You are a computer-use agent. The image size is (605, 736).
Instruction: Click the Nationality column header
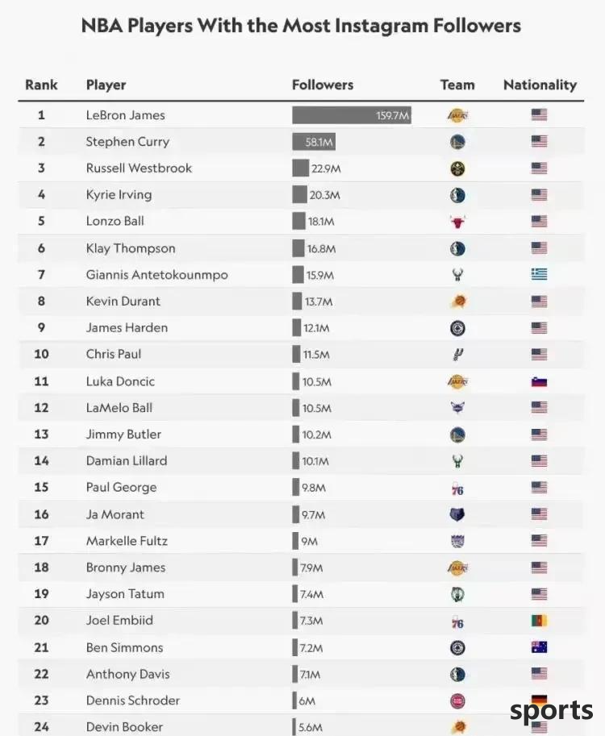[x=540, y=85]
